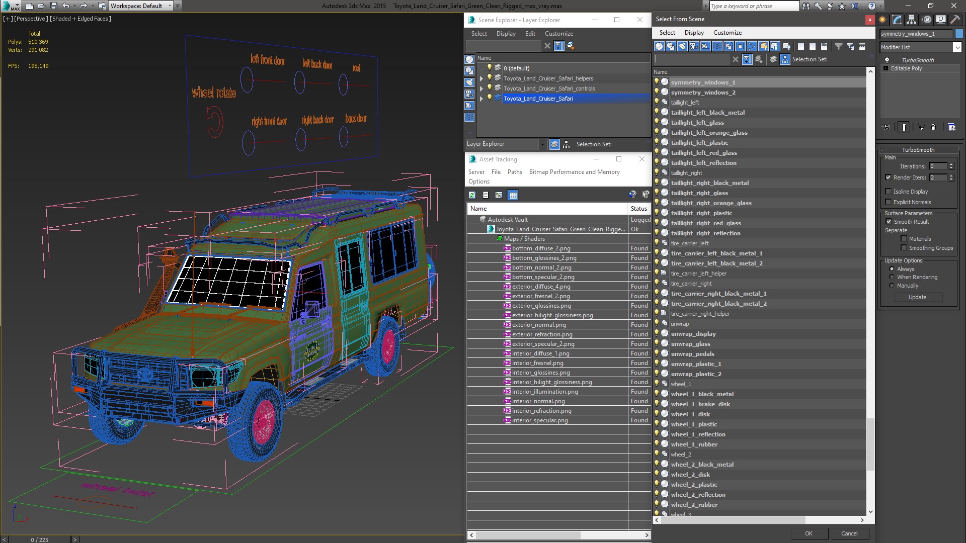This screenshot has height=543, width=966.
Task: Open the Motion command panel tab
Action: point(927,20)
